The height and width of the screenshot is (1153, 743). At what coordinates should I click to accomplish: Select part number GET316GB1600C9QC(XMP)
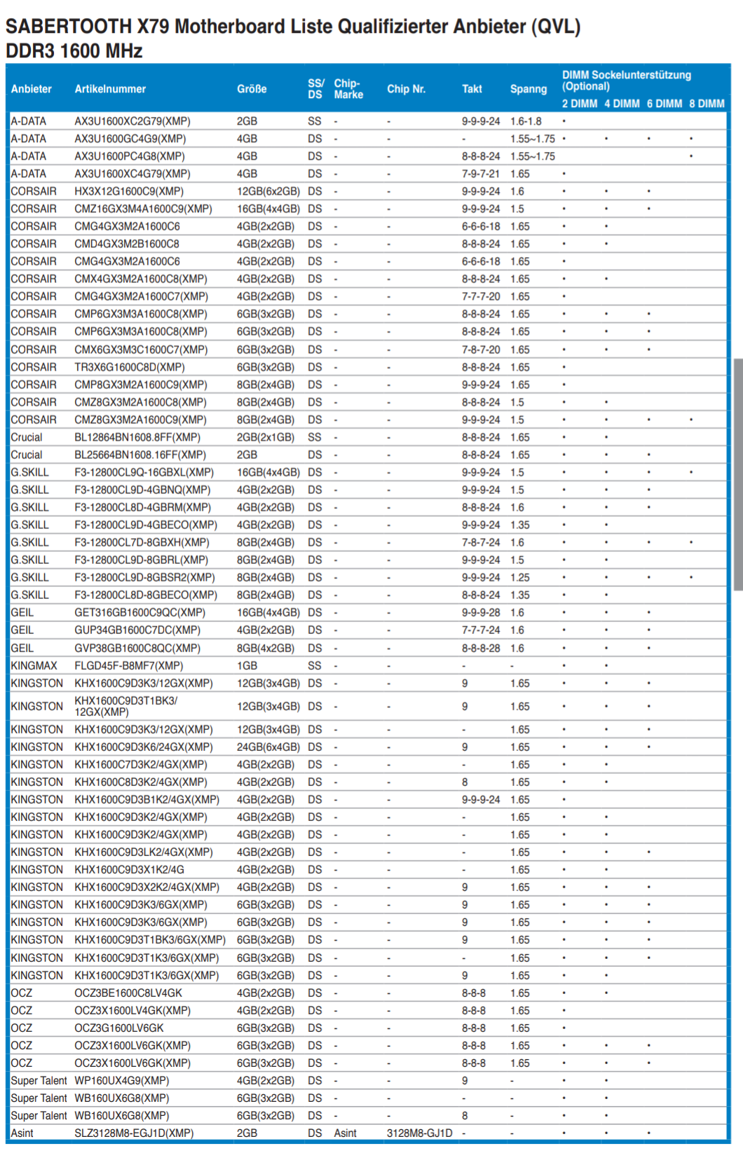(x=140, y=612)
